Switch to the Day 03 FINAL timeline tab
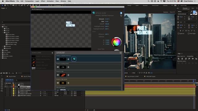This screenshot has height=111, width=198. [x=12, y=76]
